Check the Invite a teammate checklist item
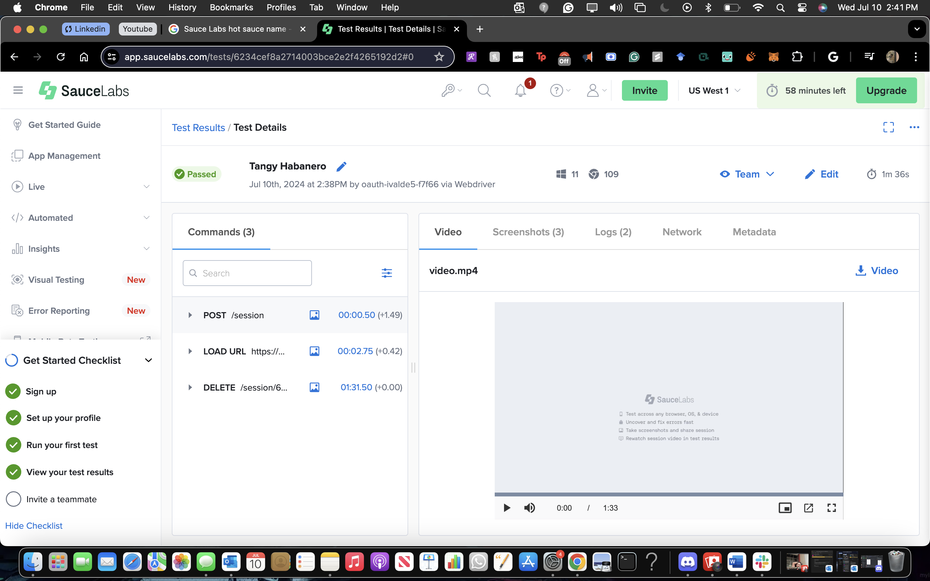This screenshot has width=930, height=581. tap(14, 499)
